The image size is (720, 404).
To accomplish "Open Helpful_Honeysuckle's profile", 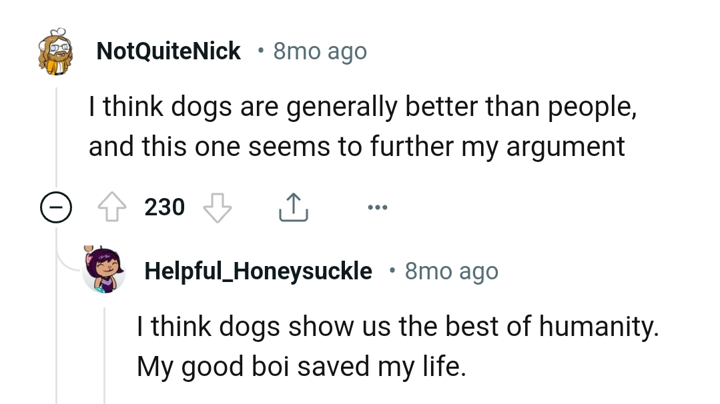I will click(x=258, y=271).
